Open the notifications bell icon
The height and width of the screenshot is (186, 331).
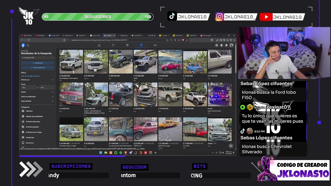[227, 45]
